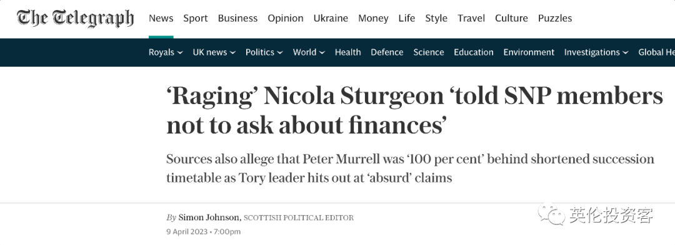Open author Simon Johnson's profile link
The height and width of the screenshot is (245, 675).
tap(209, 218)
